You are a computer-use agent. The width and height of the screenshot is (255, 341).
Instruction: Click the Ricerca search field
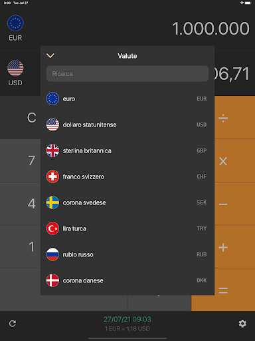coord(127,74)
